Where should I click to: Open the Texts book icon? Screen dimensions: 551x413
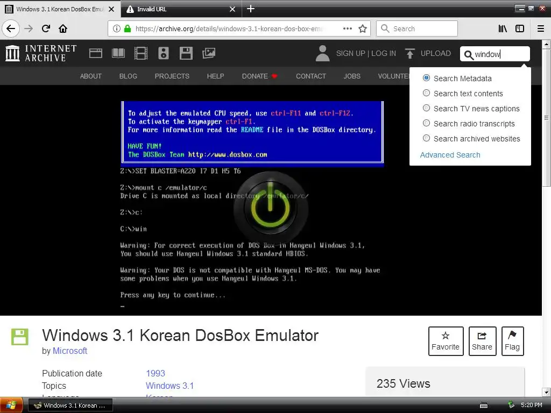(118, 53)
